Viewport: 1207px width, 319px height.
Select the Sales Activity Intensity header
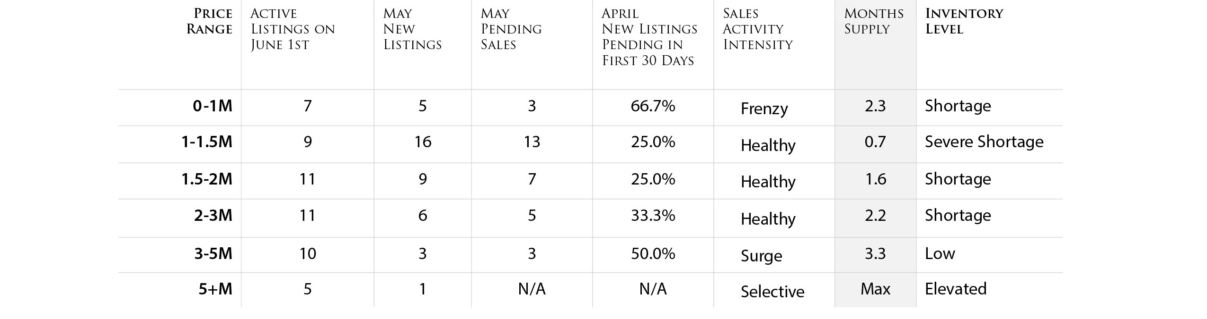point(758,29)
